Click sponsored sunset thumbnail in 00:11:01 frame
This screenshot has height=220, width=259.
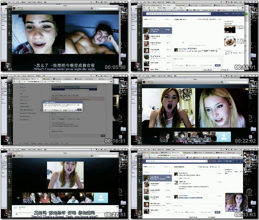pos(230,29)
